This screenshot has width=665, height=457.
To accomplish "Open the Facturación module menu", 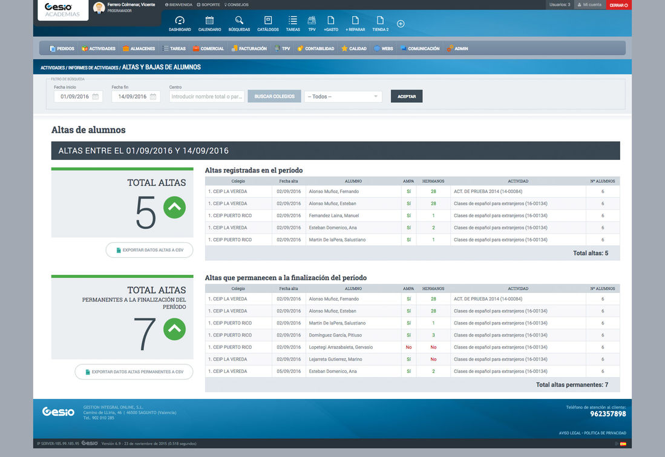I will pos(249,49).
